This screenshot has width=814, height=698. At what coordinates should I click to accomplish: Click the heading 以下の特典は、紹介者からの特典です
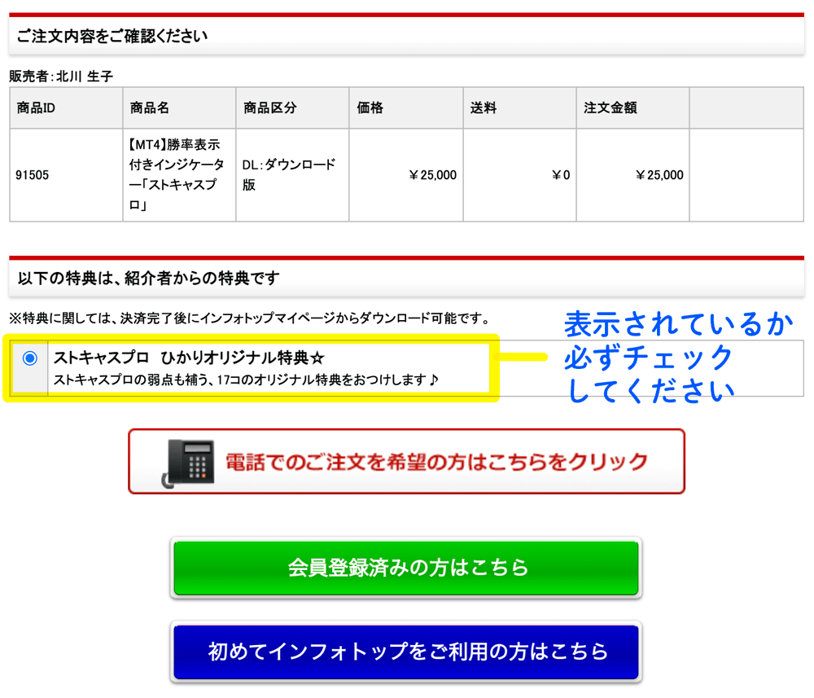coord(148,279)
